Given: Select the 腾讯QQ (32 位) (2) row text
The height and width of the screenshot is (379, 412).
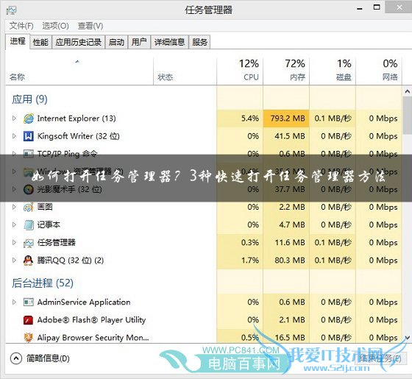Looking at the screenshot, I should pos(71,261).
